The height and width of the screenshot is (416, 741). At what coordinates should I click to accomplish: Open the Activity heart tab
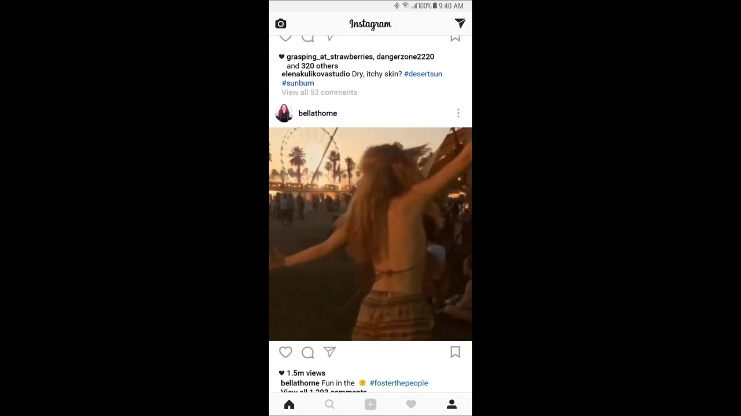411,404
